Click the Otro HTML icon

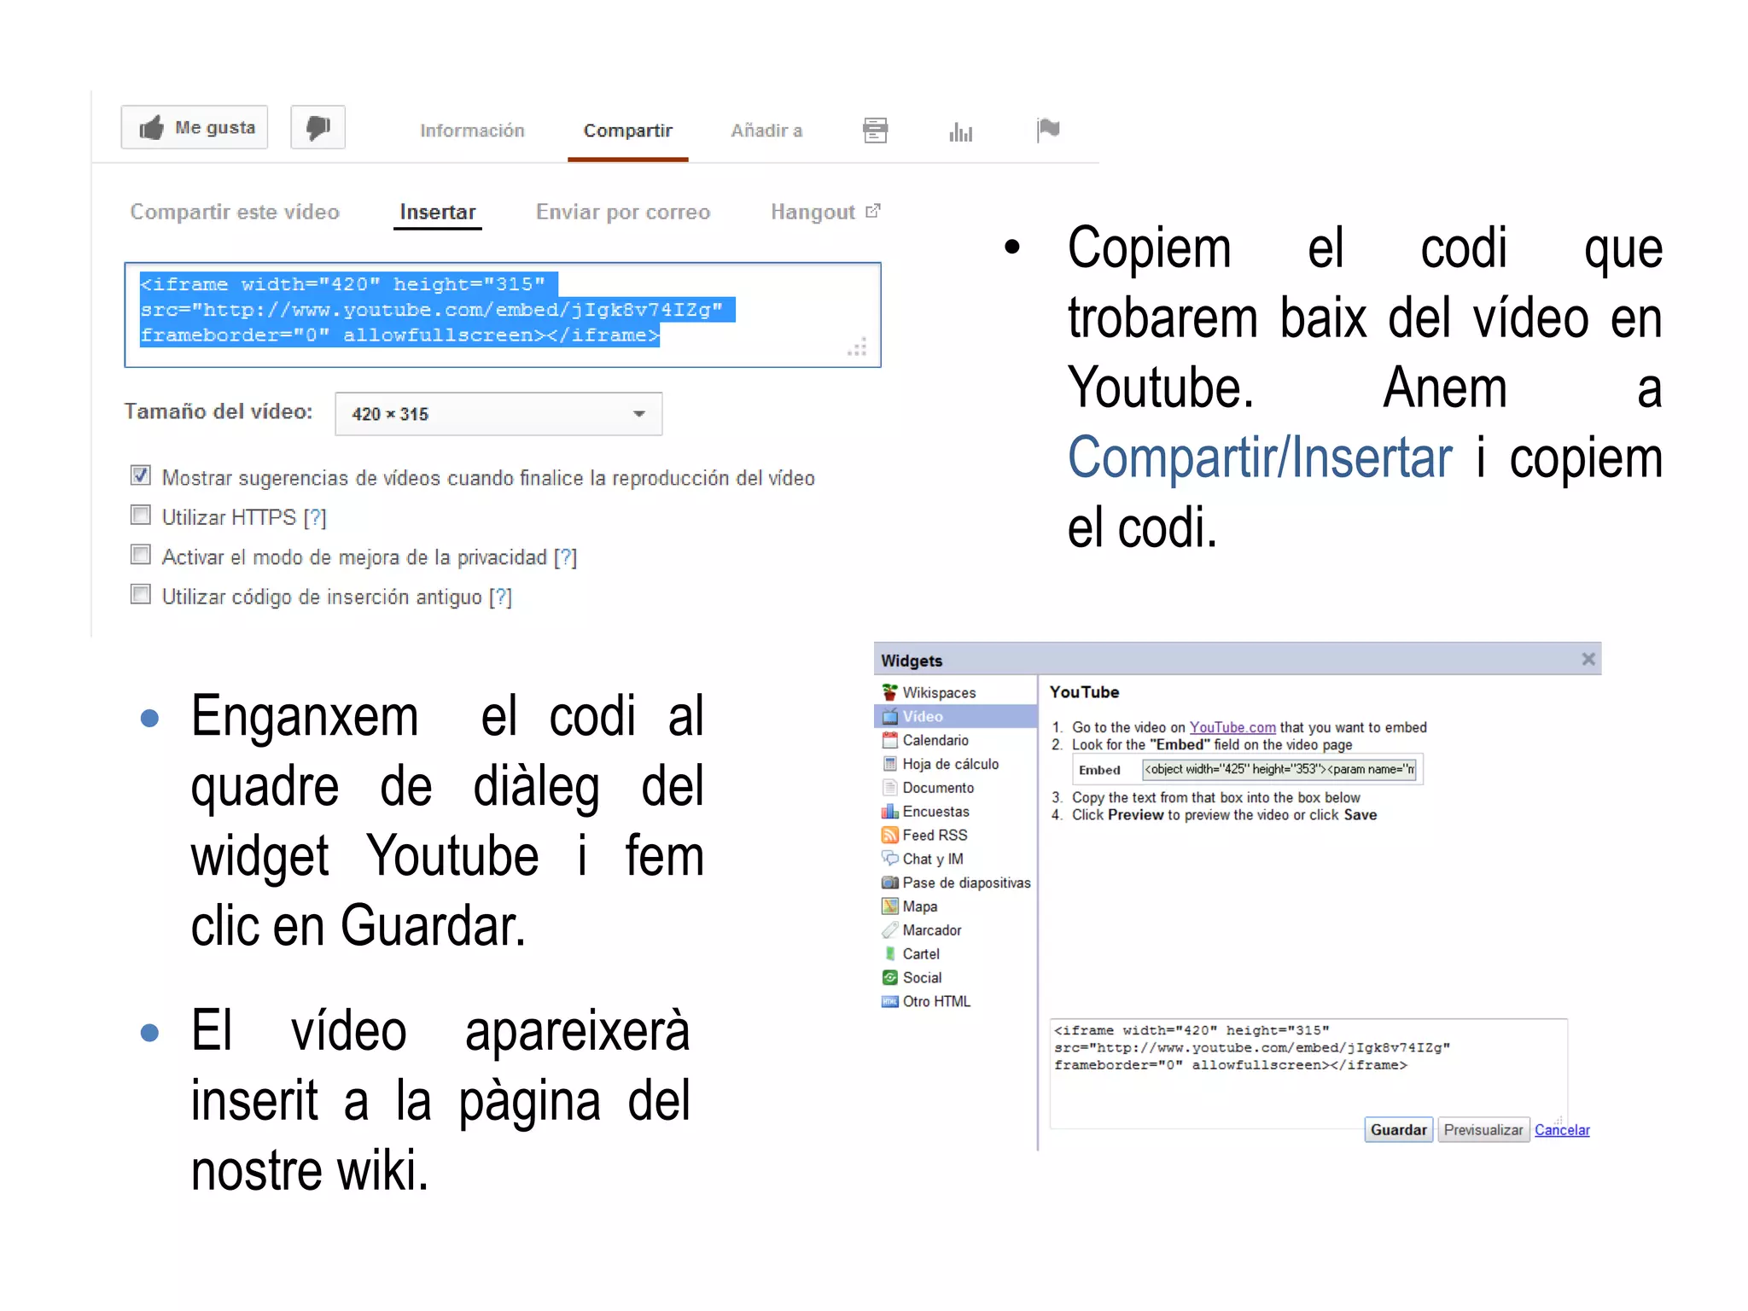889,1001
